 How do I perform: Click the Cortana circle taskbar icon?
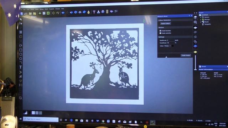(x=61, y=120)
